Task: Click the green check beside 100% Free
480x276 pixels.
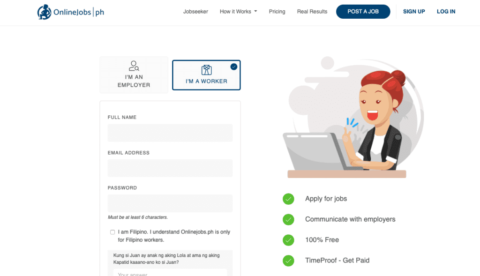Action: coord(288,240)
